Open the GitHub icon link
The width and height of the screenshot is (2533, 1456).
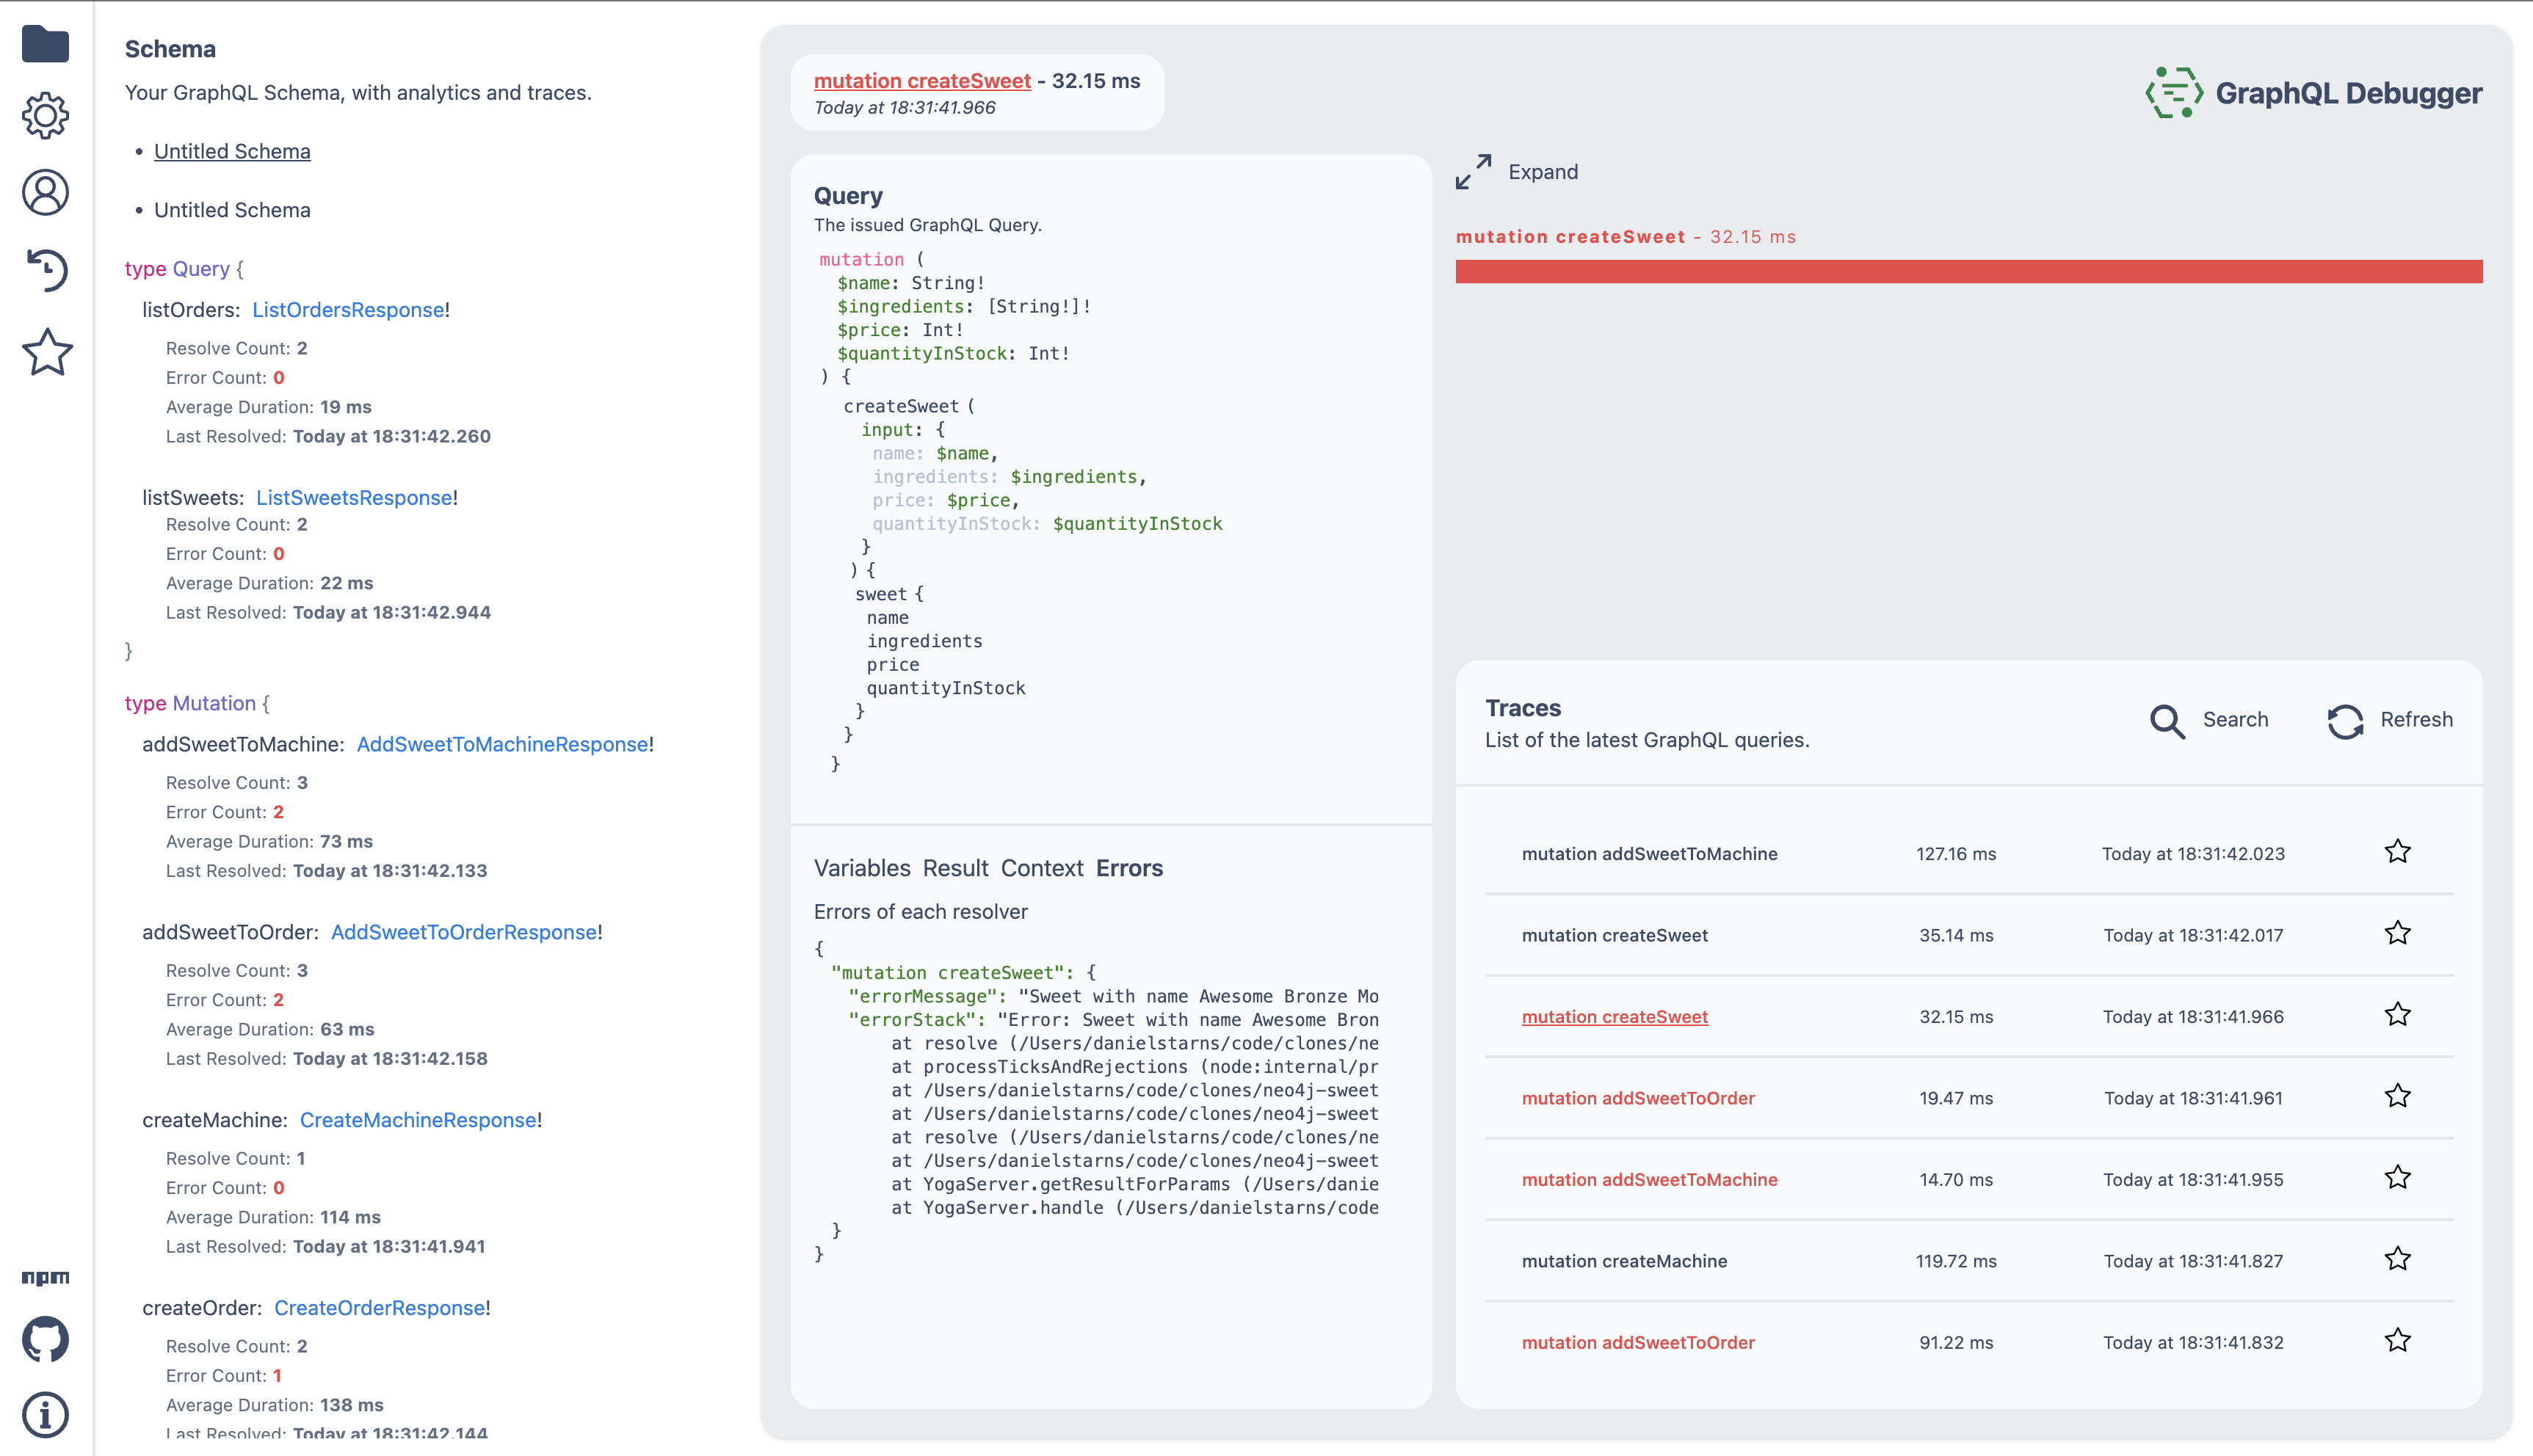[x=45, y=1339]
